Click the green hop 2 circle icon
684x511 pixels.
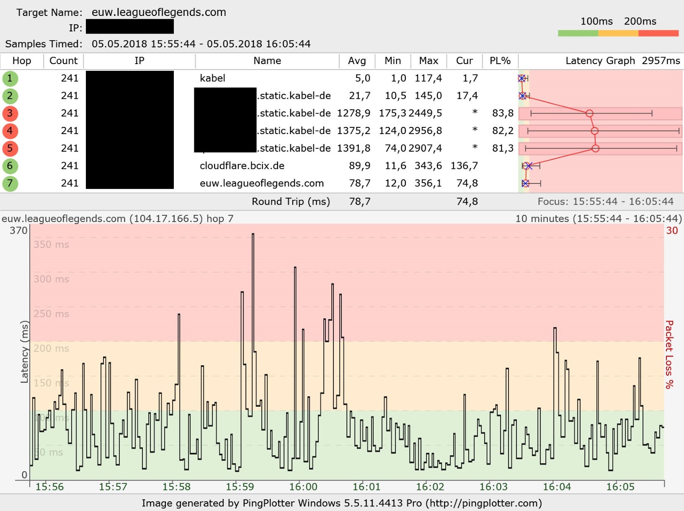(x=10, y=96)
